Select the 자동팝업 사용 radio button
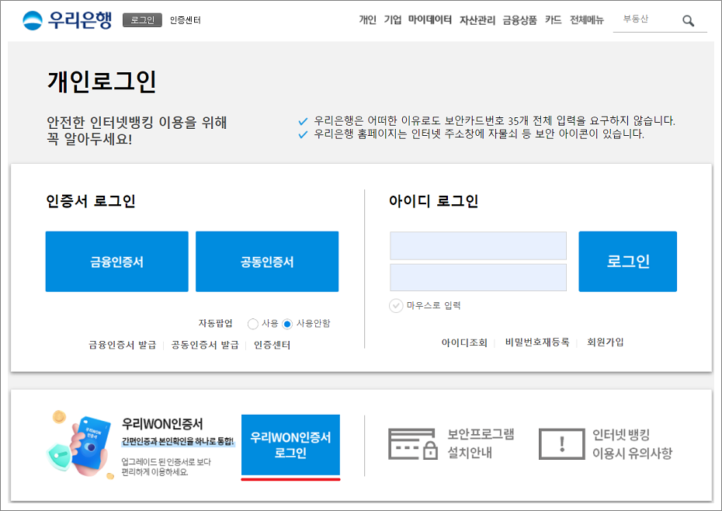Image resolution: width=722 pixels, height=511 pixels. click(x=252, y=324)
